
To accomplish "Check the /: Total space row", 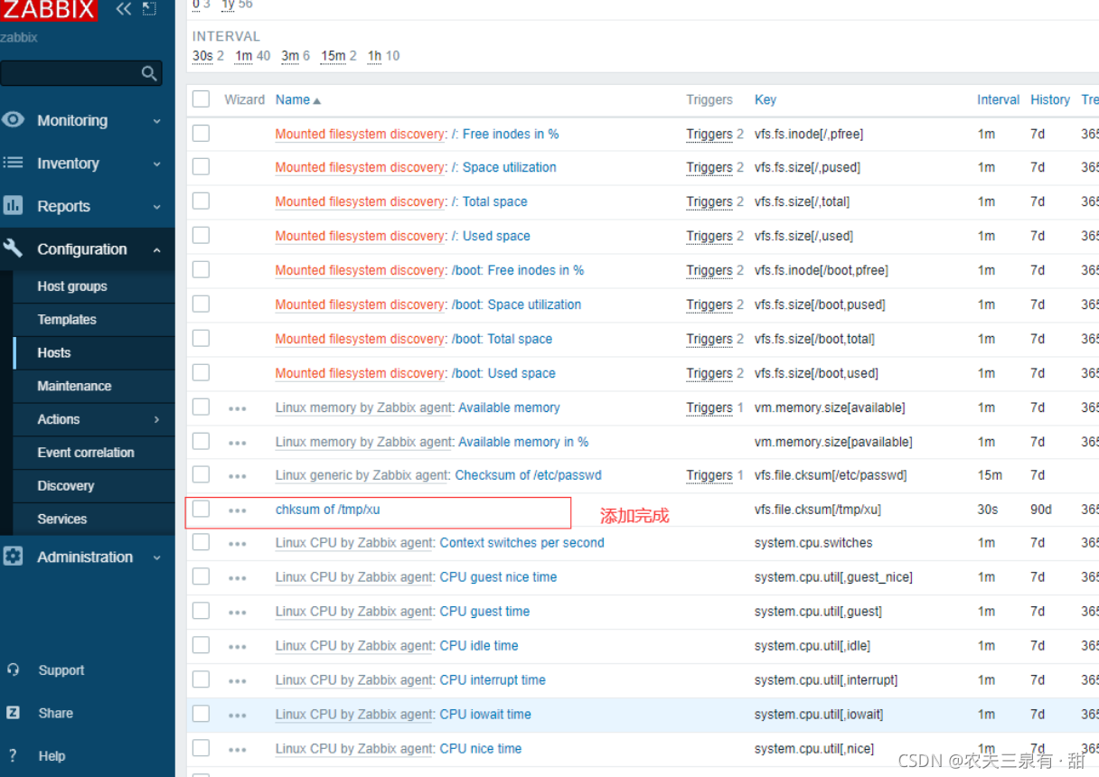I will tap(201, 201).
